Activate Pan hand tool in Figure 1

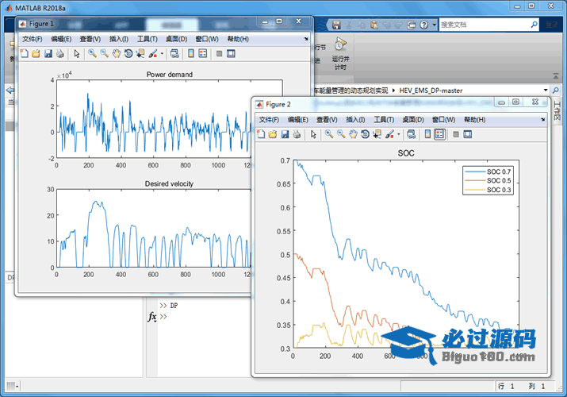pos(116,53)
